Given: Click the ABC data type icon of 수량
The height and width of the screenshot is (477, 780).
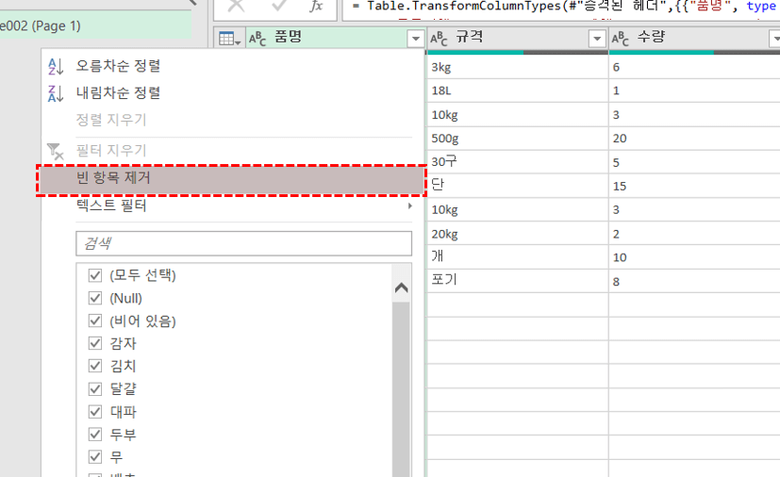Looking at the screenshot, I should pos(622,39).
